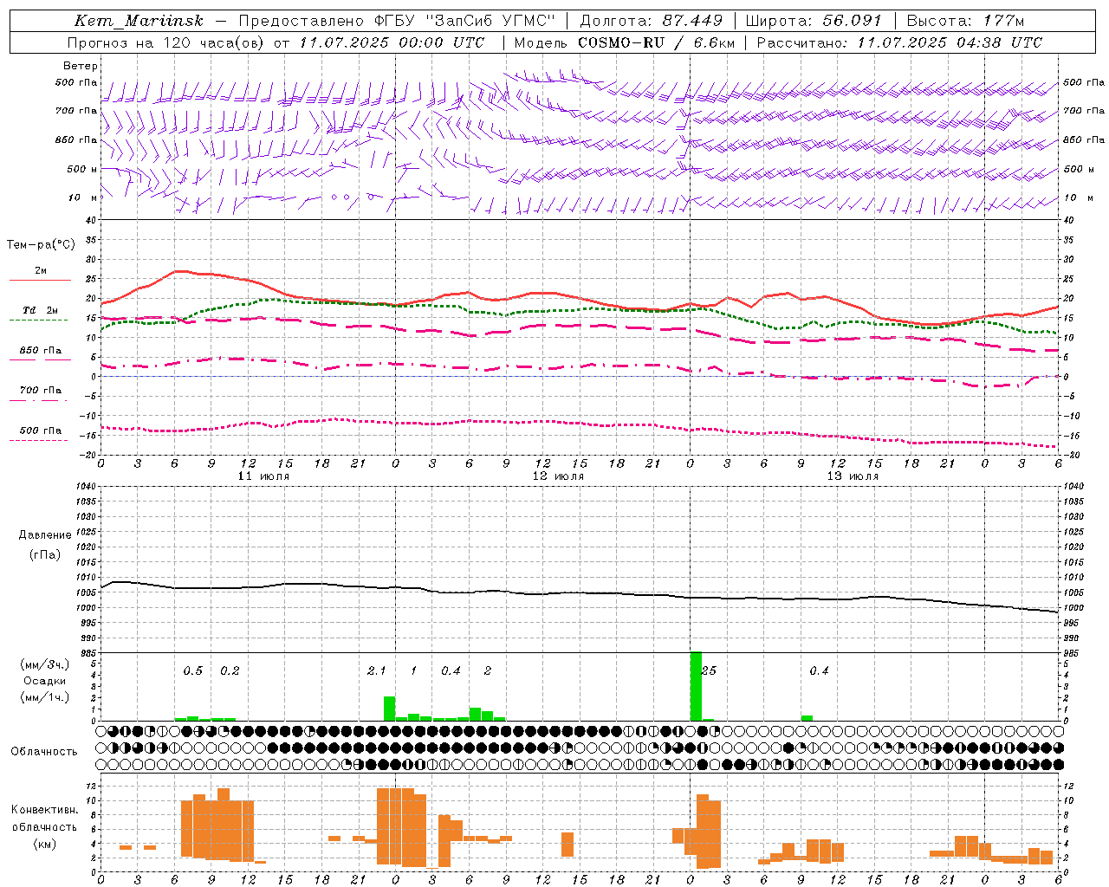Click the 25 precipitation amount label
The width and height of the screenshot is (1109, 887).
pos(709,670)
